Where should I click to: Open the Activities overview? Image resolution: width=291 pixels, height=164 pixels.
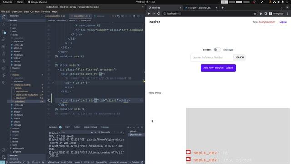tap(7, 2)
